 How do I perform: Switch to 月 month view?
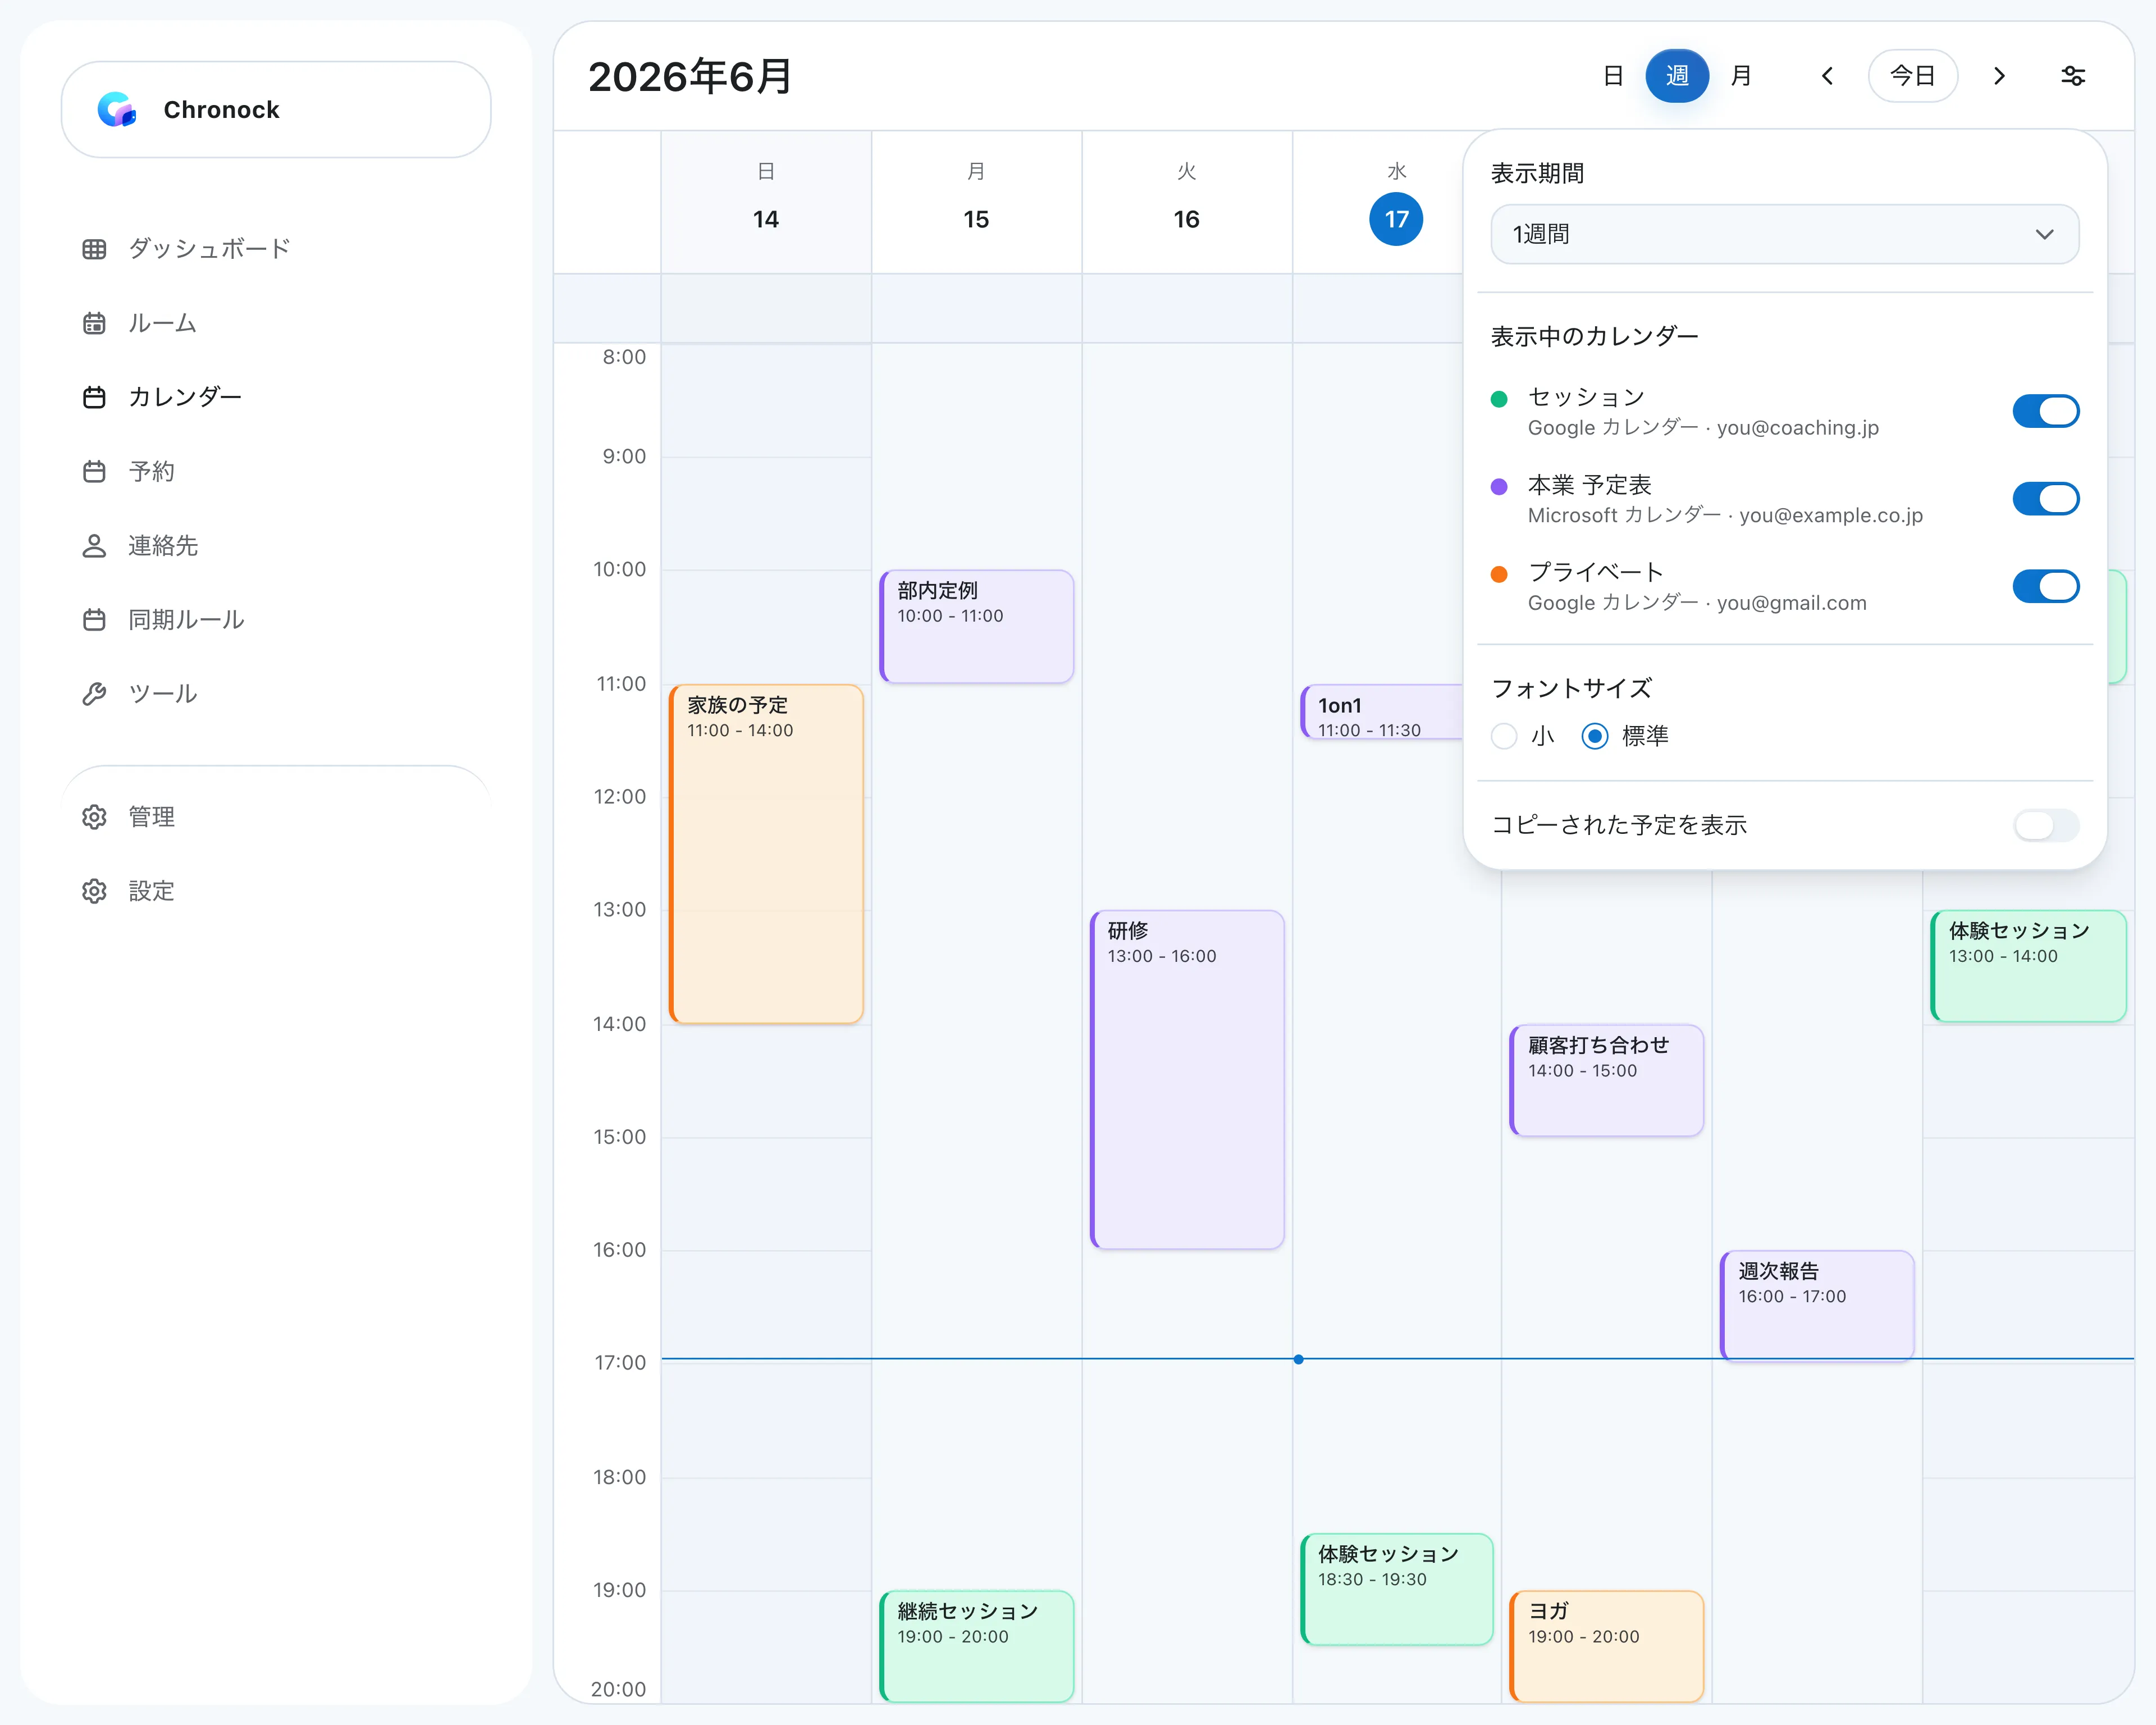tap(1741, 76)
